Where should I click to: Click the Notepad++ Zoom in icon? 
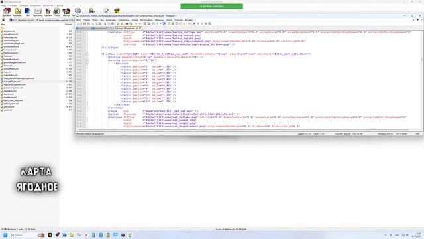[136, 24]
